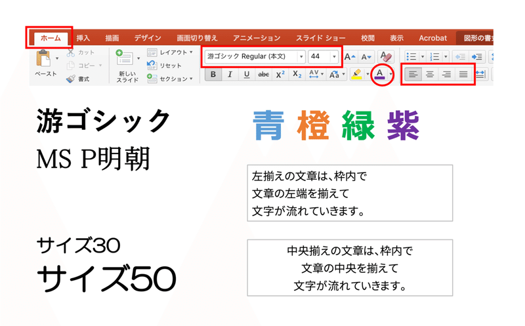Click the bulleted list icon

point(411,56)
